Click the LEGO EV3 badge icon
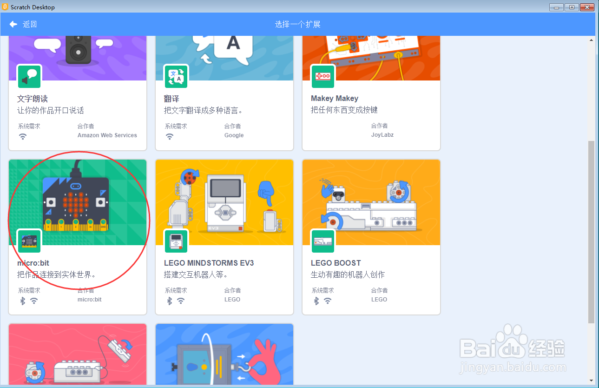 coord(177,241)
